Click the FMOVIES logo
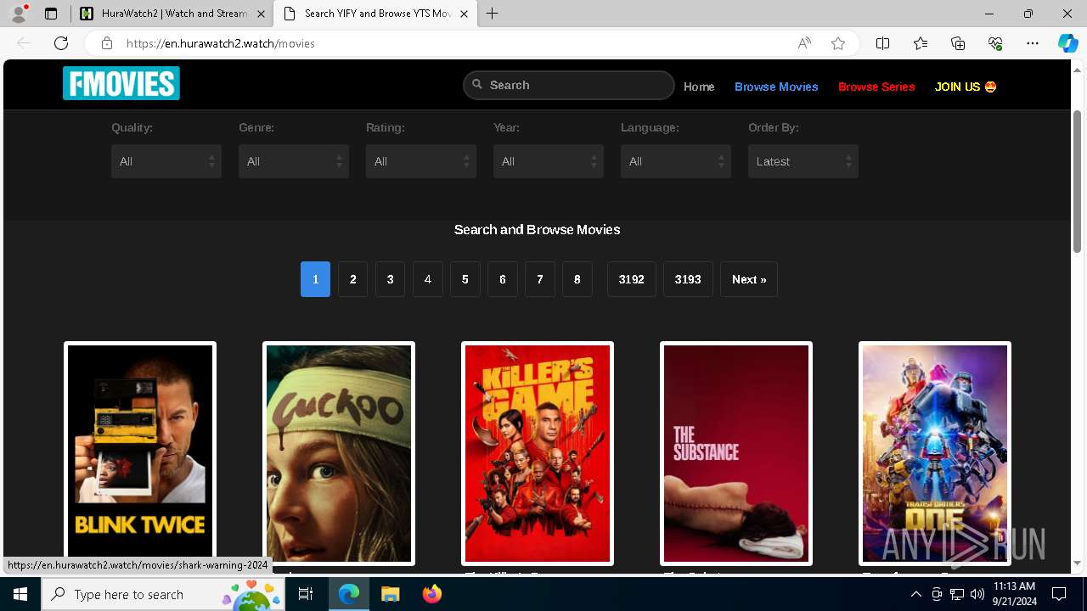Screen dimensions: 1087x611 121,84
